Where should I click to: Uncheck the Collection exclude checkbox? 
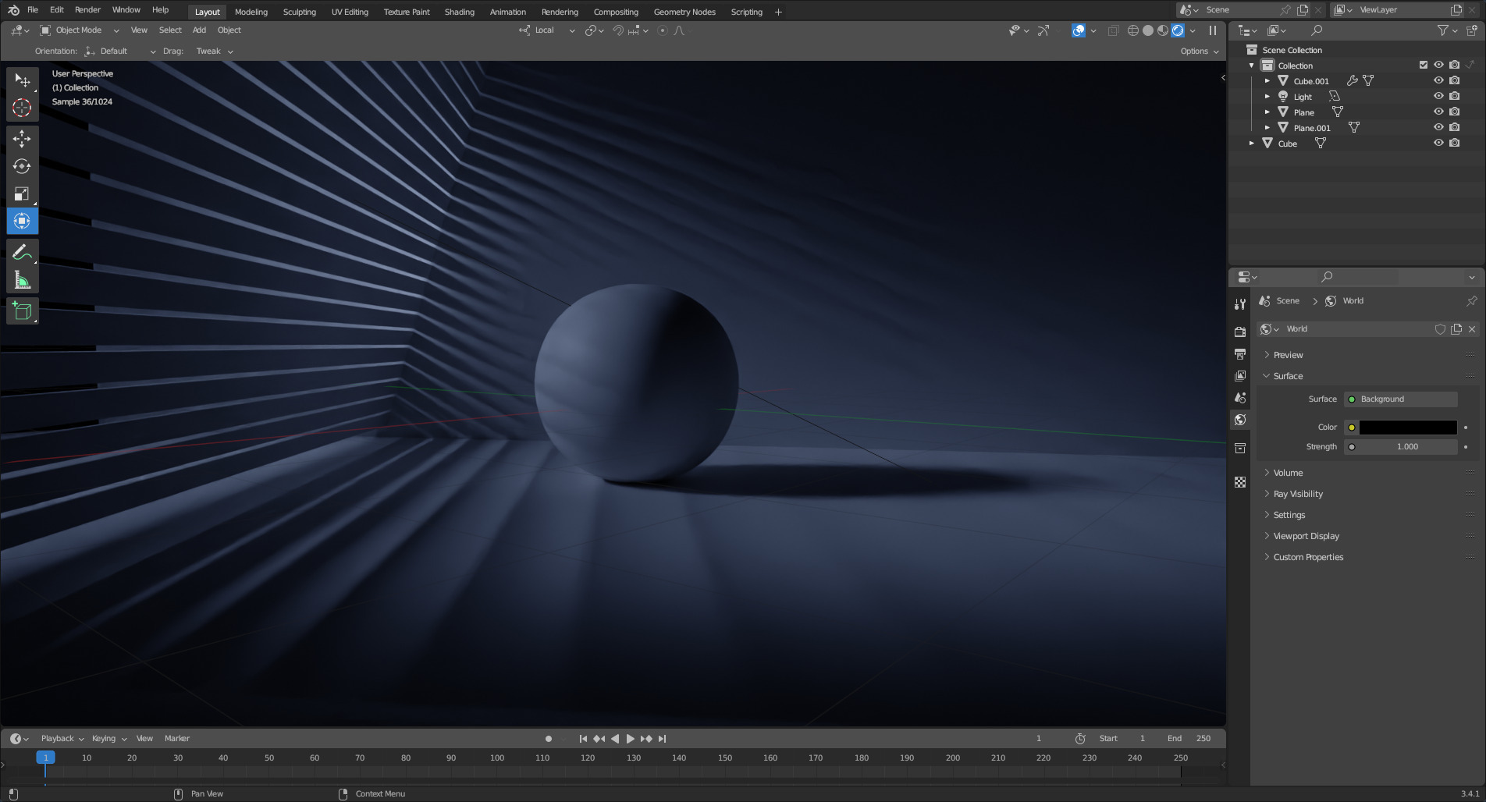1423,65
